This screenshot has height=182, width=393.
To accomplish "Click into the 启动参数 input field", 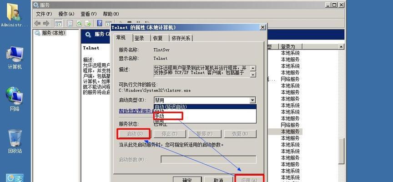I will pos(208,159).
